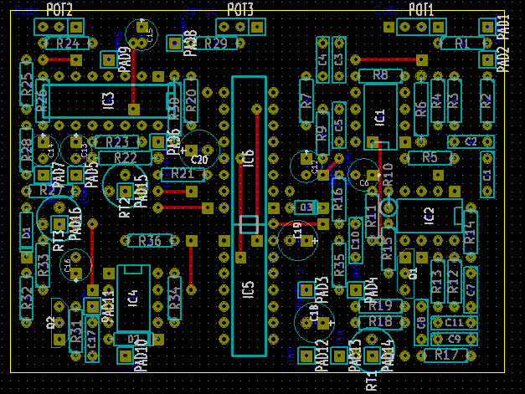Select resistor R14 footprint
525x394 pixels.
(471, 232)
